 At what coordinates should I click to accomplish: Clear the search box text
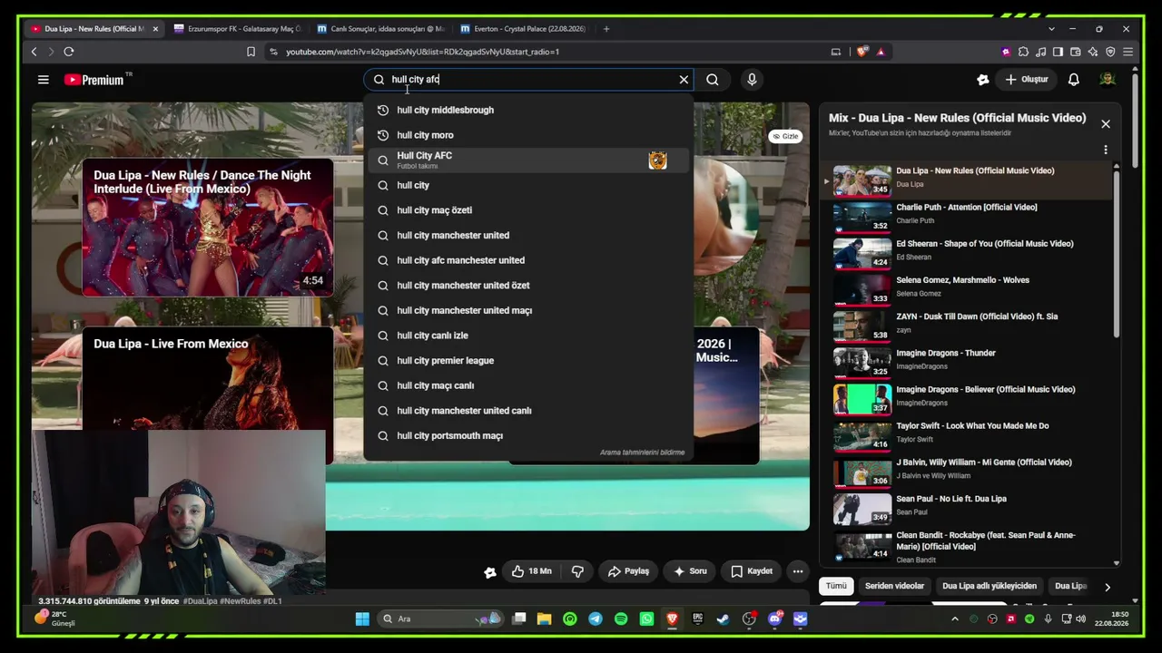[684, 80]
